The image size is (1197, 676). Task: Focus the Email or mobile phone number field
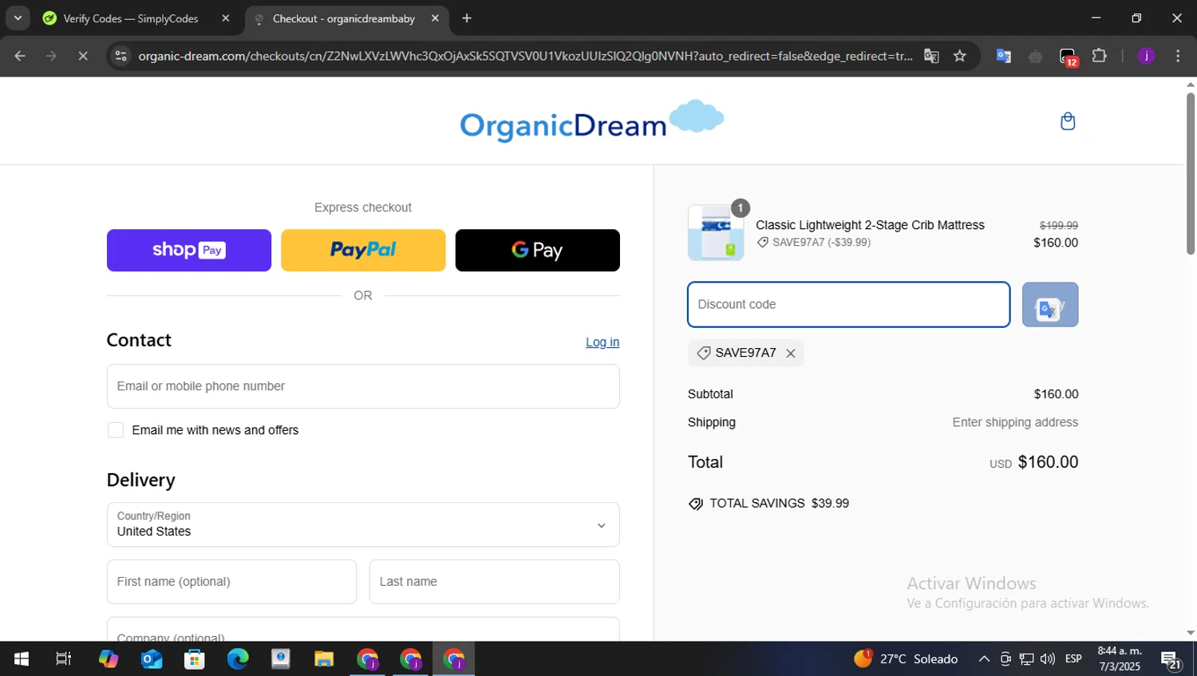[363, 386]
